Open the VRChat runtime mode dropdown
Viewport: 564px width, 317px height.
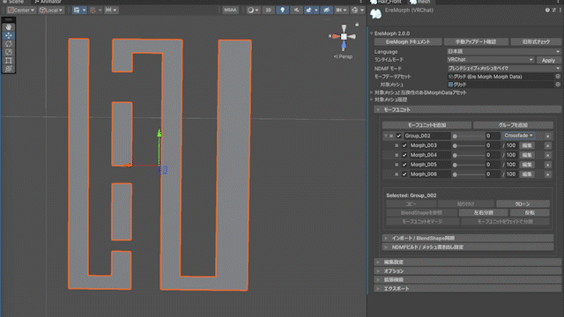(x=491, y=60)
